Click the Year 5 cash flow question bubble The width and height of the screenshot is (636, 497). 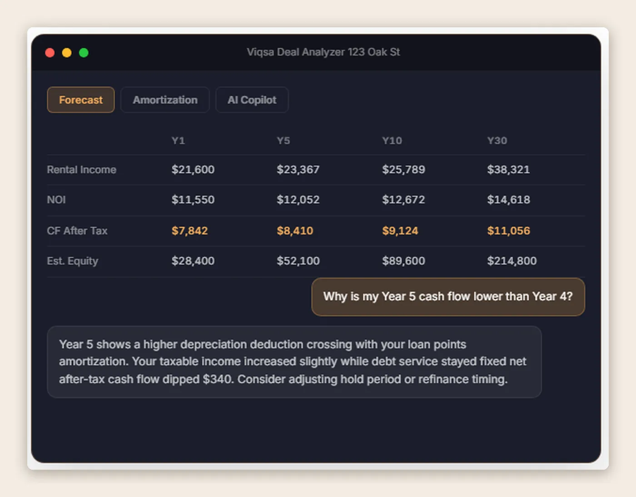[448, 297]
